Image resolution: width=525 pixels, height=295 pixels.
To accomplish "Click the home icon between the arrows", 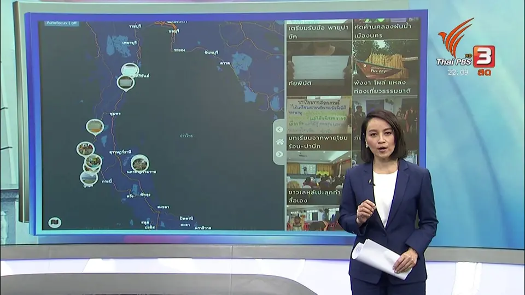I will (279, 142).
